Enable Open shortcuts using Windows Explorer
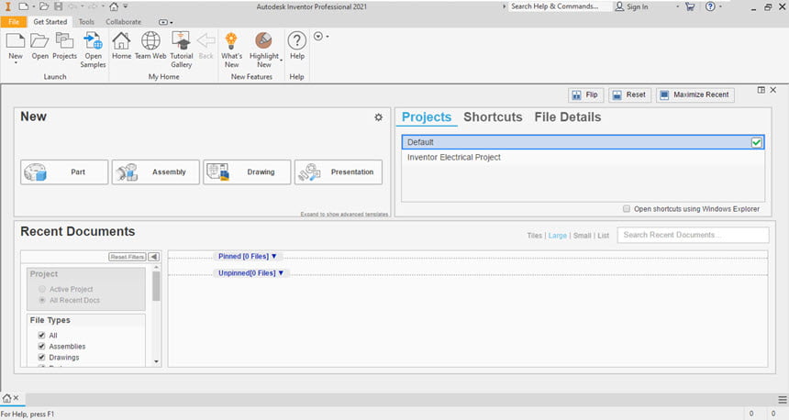The width and height of the screenshot is (789, 420). click(627, 209)
